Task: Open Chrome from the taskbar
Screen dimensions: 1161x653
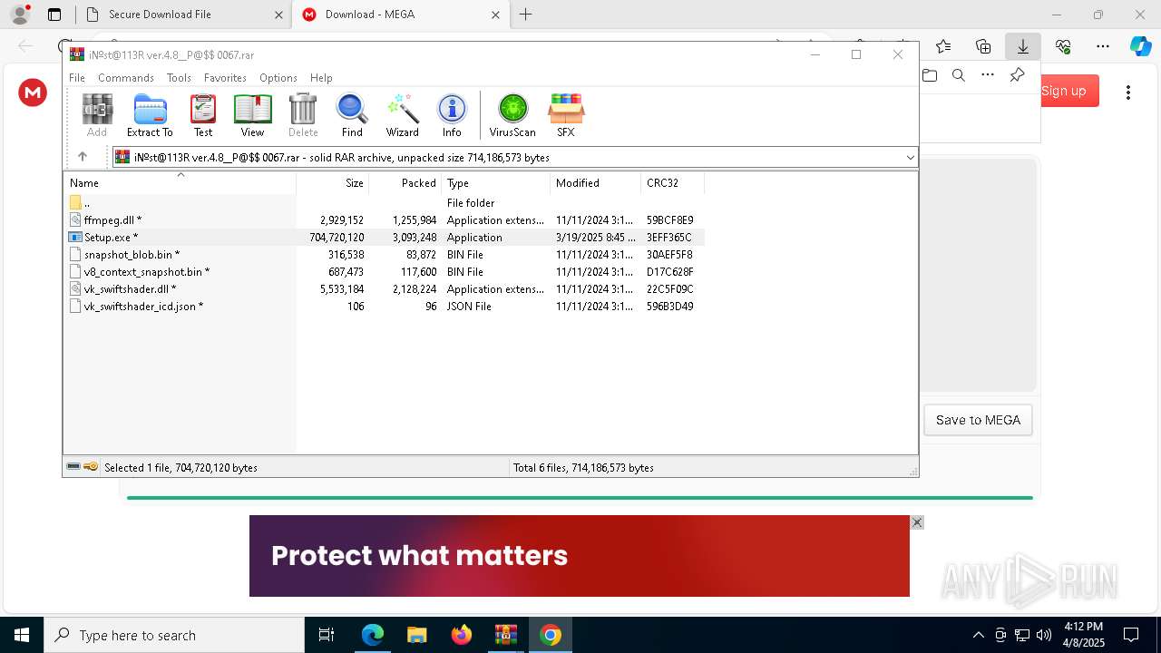Action: (551, 635)
